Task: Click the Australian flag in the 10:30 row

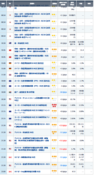Action: (x=10, y=43)
